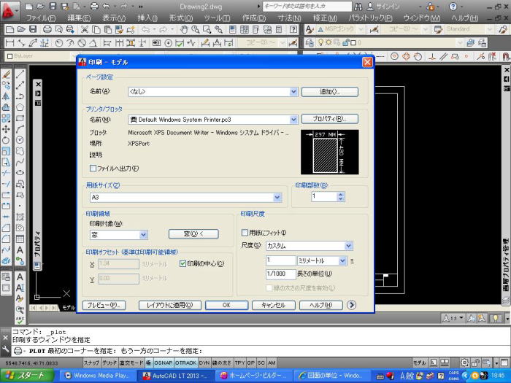Toggle グリッド in status bar
This screenshot has width=511, height=383.
point(109,363)
